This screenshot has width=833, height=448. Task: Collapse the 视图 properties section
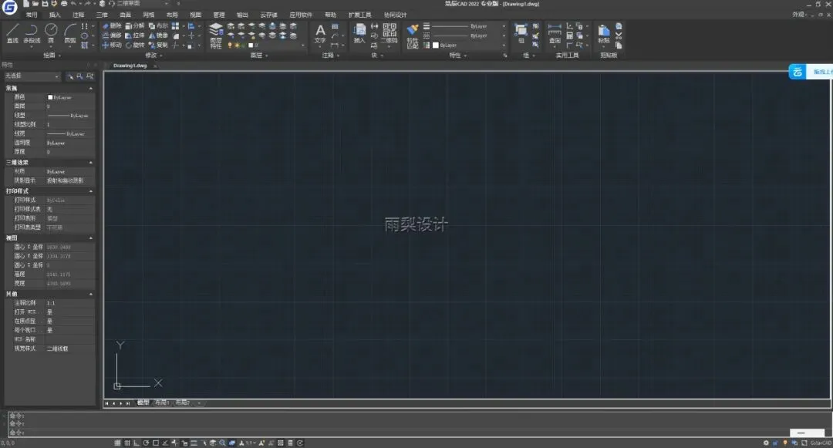pyautogui.click(x=90, y=237)
